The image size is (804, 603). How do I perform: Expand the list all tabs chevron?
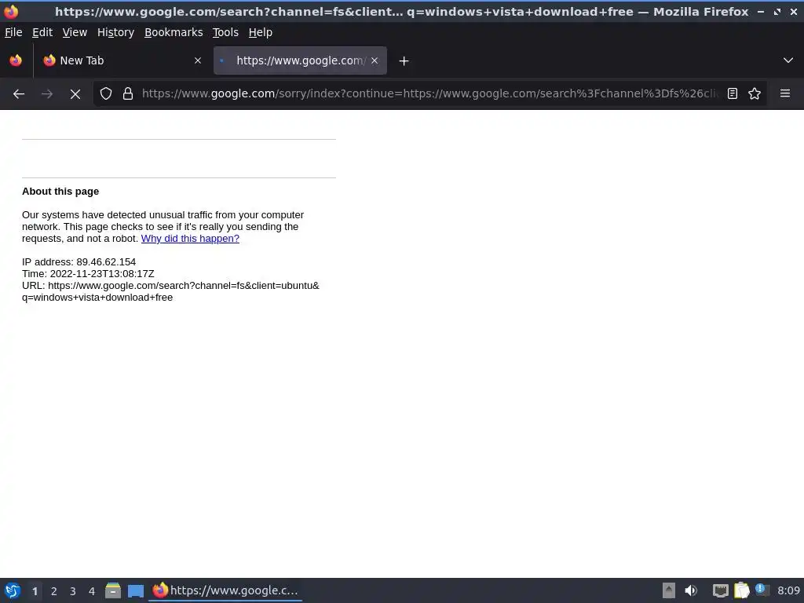pyautogui.click(x=788, y=60)
